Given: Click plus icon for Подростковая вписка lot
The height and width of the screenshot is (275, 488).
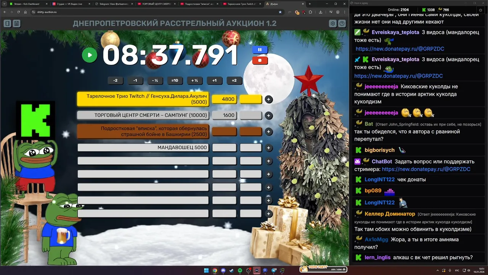Looking at the screenshot, I should point(269,132).
